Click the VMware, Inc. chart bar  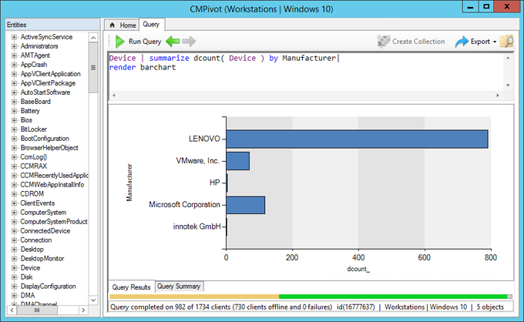pyautogui.click(x=238, y=161)
